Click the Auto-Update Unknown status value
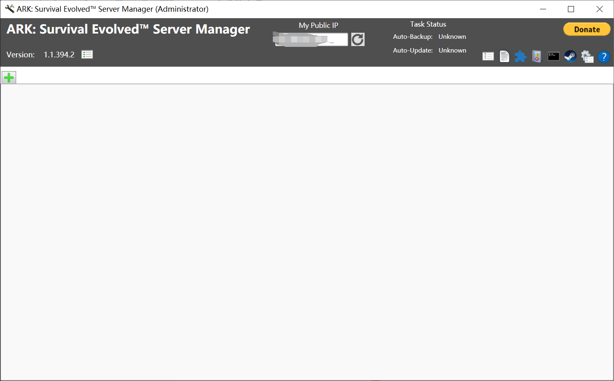614x381 pixels. (x=452, y=51)
